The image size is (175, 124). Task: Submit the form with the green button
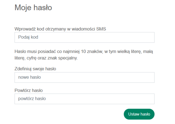click(x=139, y=114)
